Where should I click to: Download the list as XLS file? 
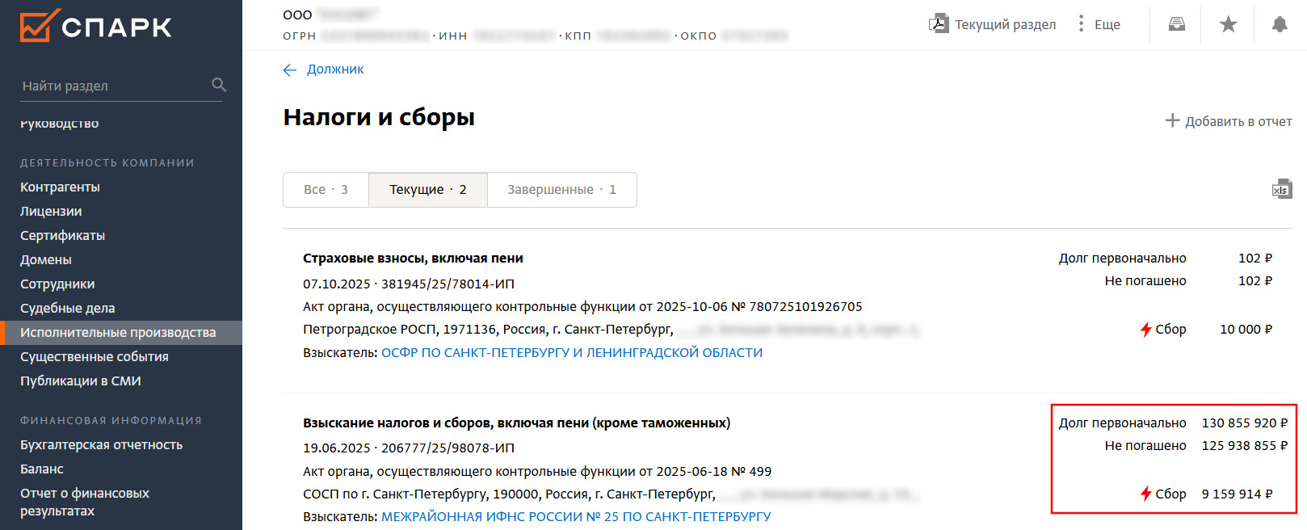point(1282,189)
